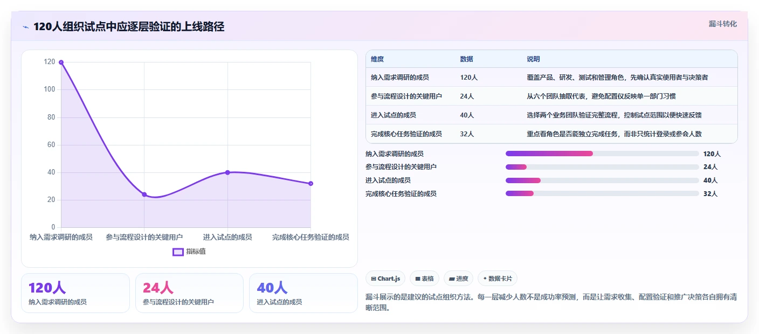Click the lightning icon beside the title

(x=25, y=27)
